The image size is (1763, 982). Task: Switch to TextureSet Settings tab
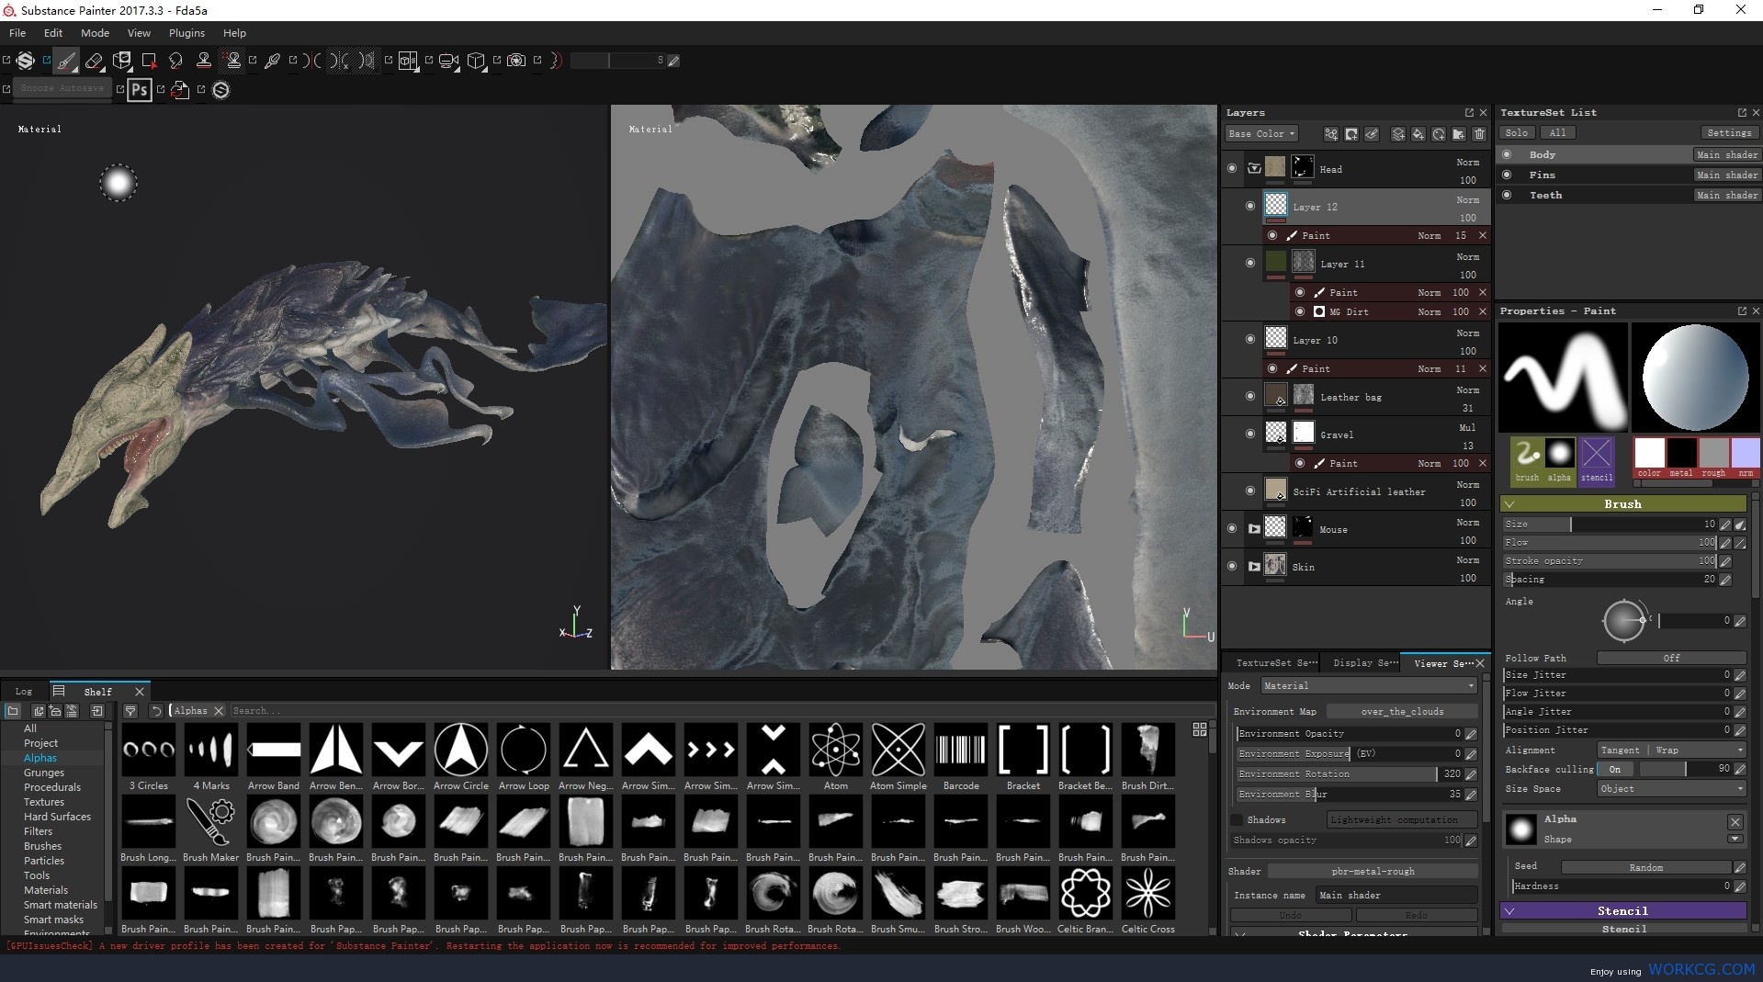1276,663
